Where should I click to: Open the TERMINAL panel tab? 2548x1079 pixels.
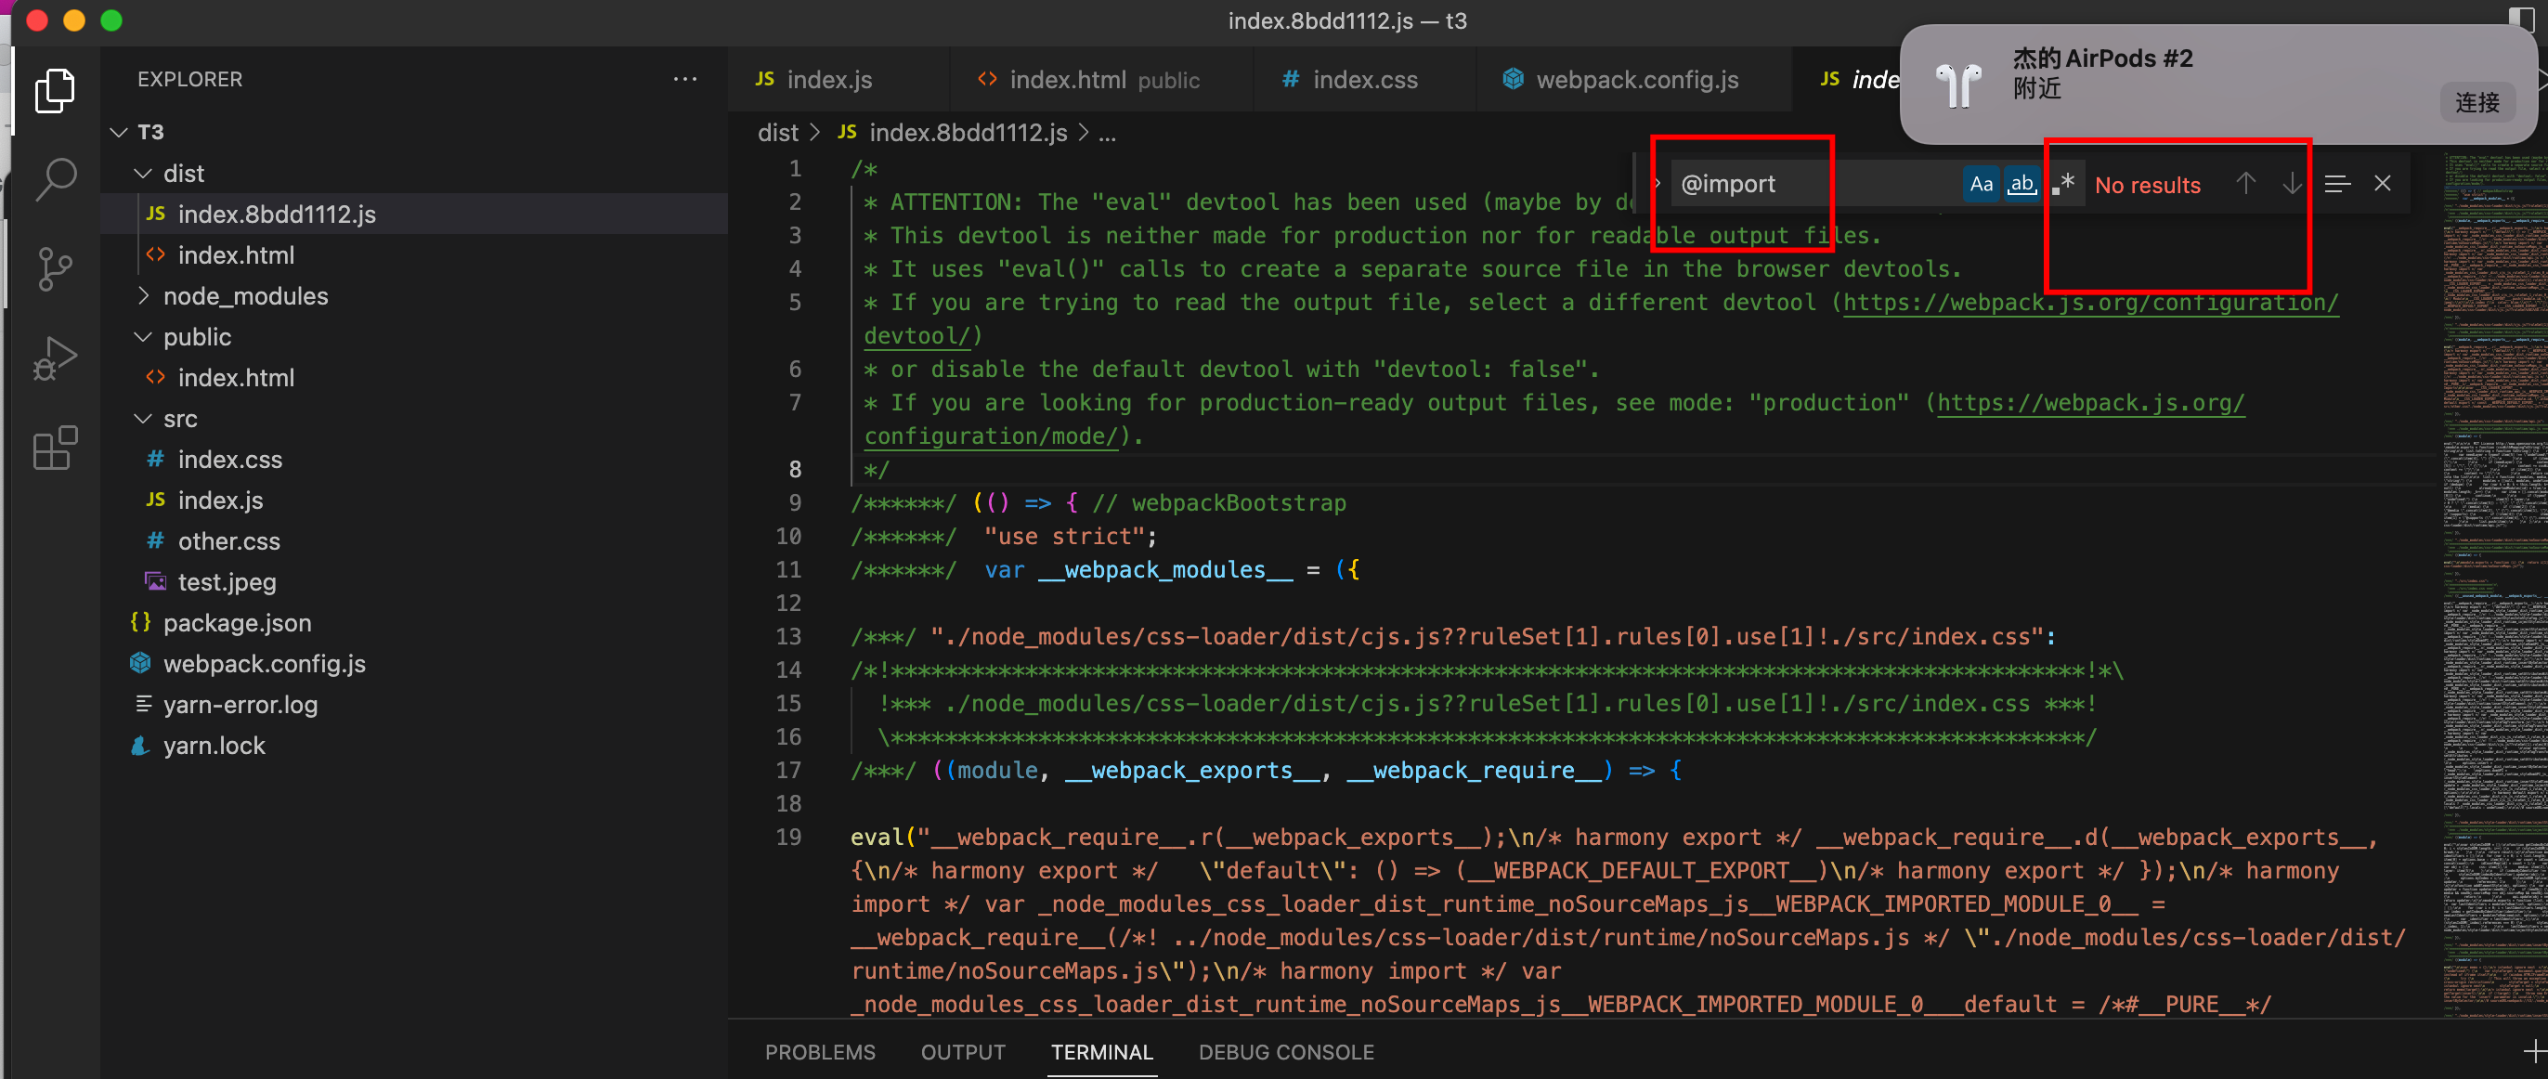(1102, 1052)
